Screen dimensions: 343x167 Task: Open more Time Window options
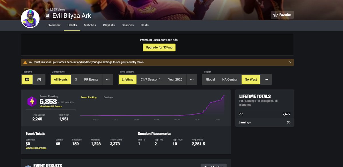192,79
